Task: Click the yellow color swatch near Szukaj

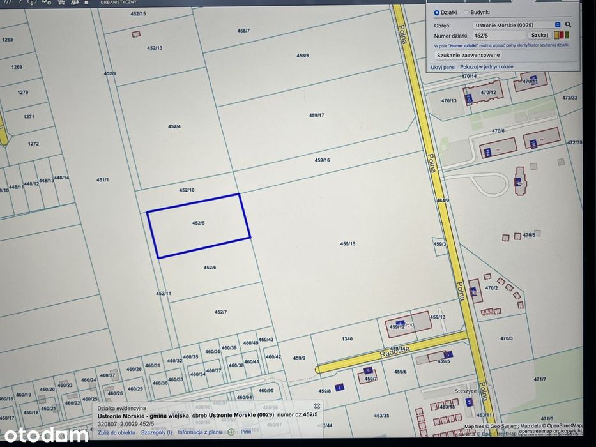Action: 556,35
